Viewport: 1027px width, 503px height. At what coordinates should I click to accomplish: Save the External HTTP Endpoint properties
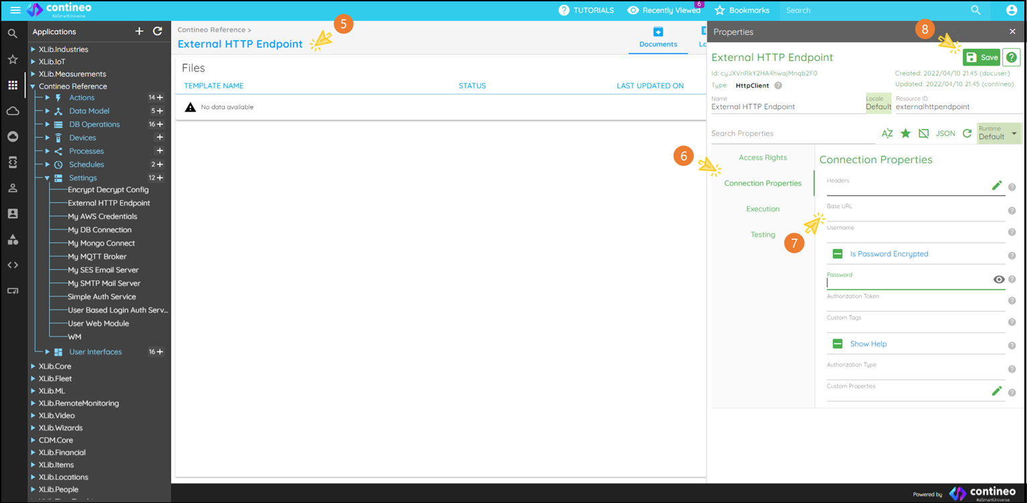tap(982, 57)
